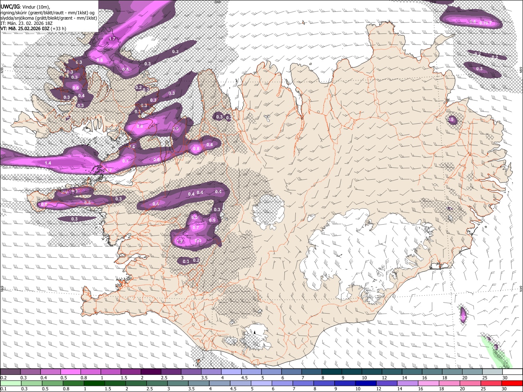Viewport: 523px width, 392px height.
Task: Click the 1.2 snowfall value on the map
Action: (179, 241)
